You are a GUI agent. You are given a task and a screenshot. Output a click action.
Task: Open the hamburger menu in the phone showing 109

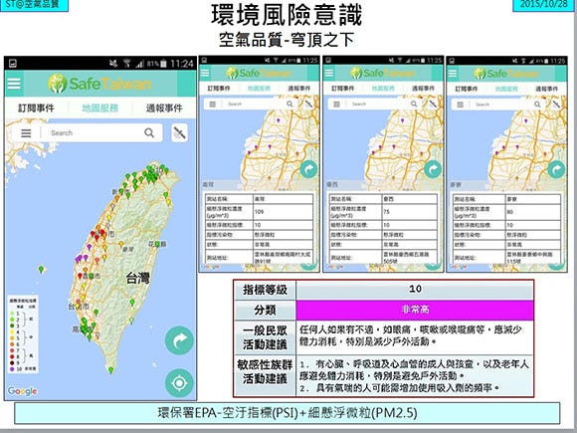[205, 73]
